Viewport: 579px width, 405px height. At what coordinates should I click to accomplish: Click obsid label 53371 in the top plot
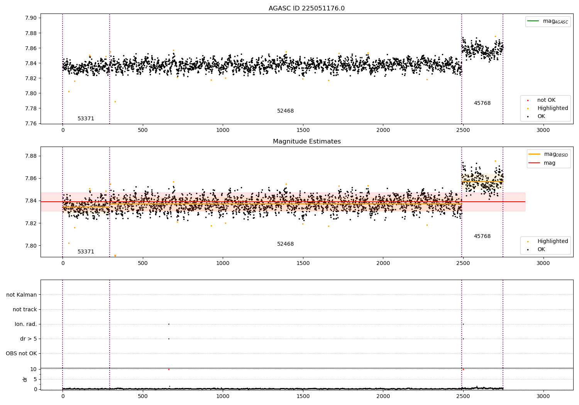pyautogui.click(x=86, y=119)
